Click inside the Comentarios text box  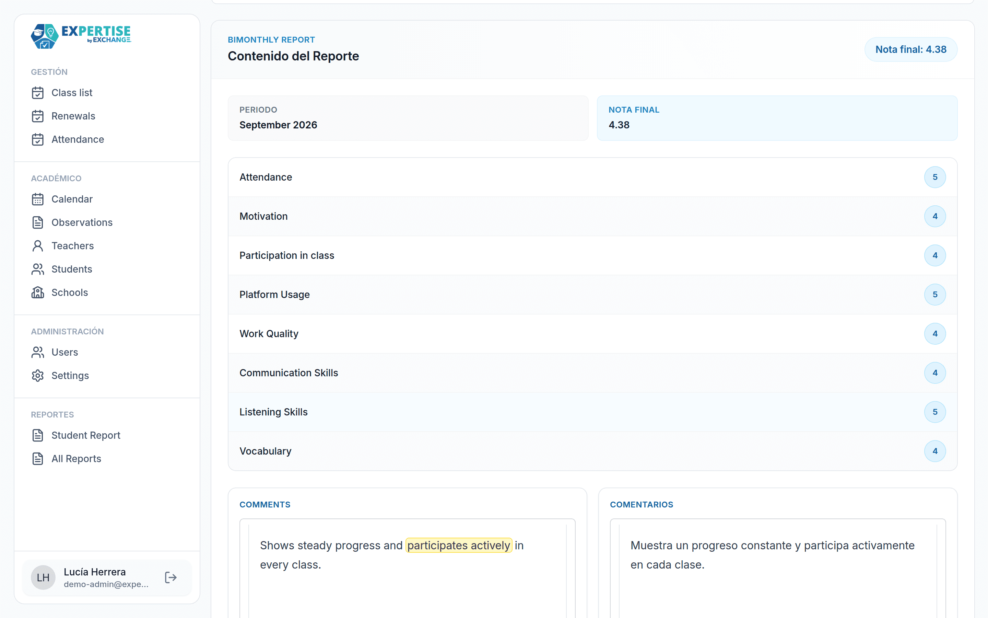click(x=778, y=569)
